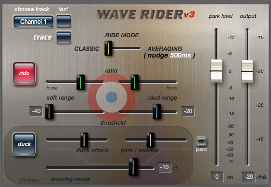Click the ducking range slider handle

tap(133, 167)
